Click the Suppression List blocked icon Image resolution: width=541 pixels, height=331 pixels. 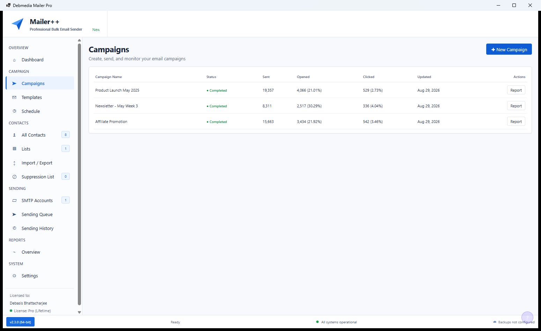pyautogui.click(x=14, y=177)
